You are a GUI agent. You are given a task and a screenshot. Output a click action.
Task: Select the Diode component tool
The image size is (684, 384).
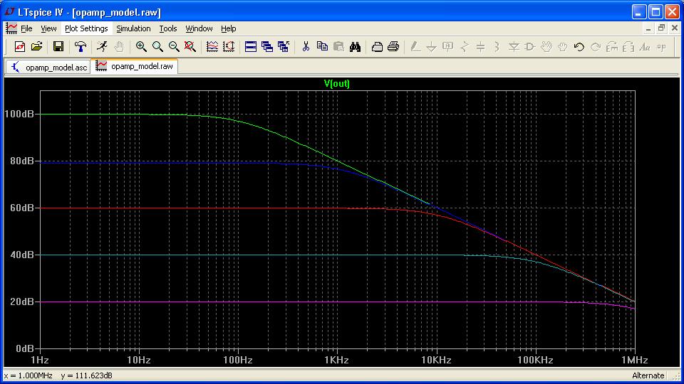click(x=514, y=47)
